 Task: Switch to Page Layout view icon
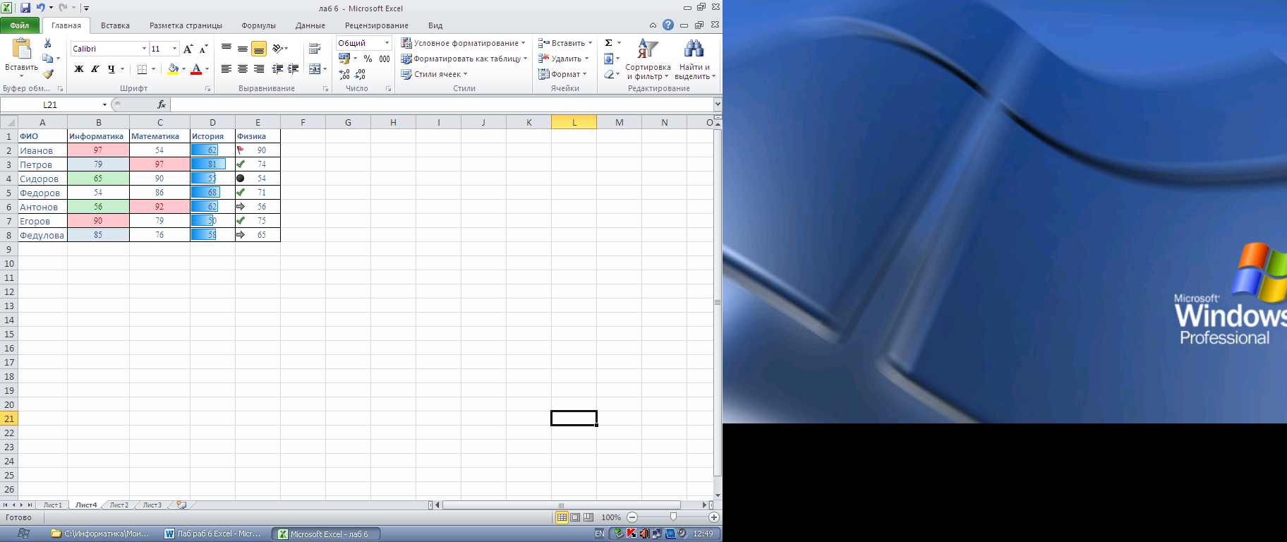(575, 517)
